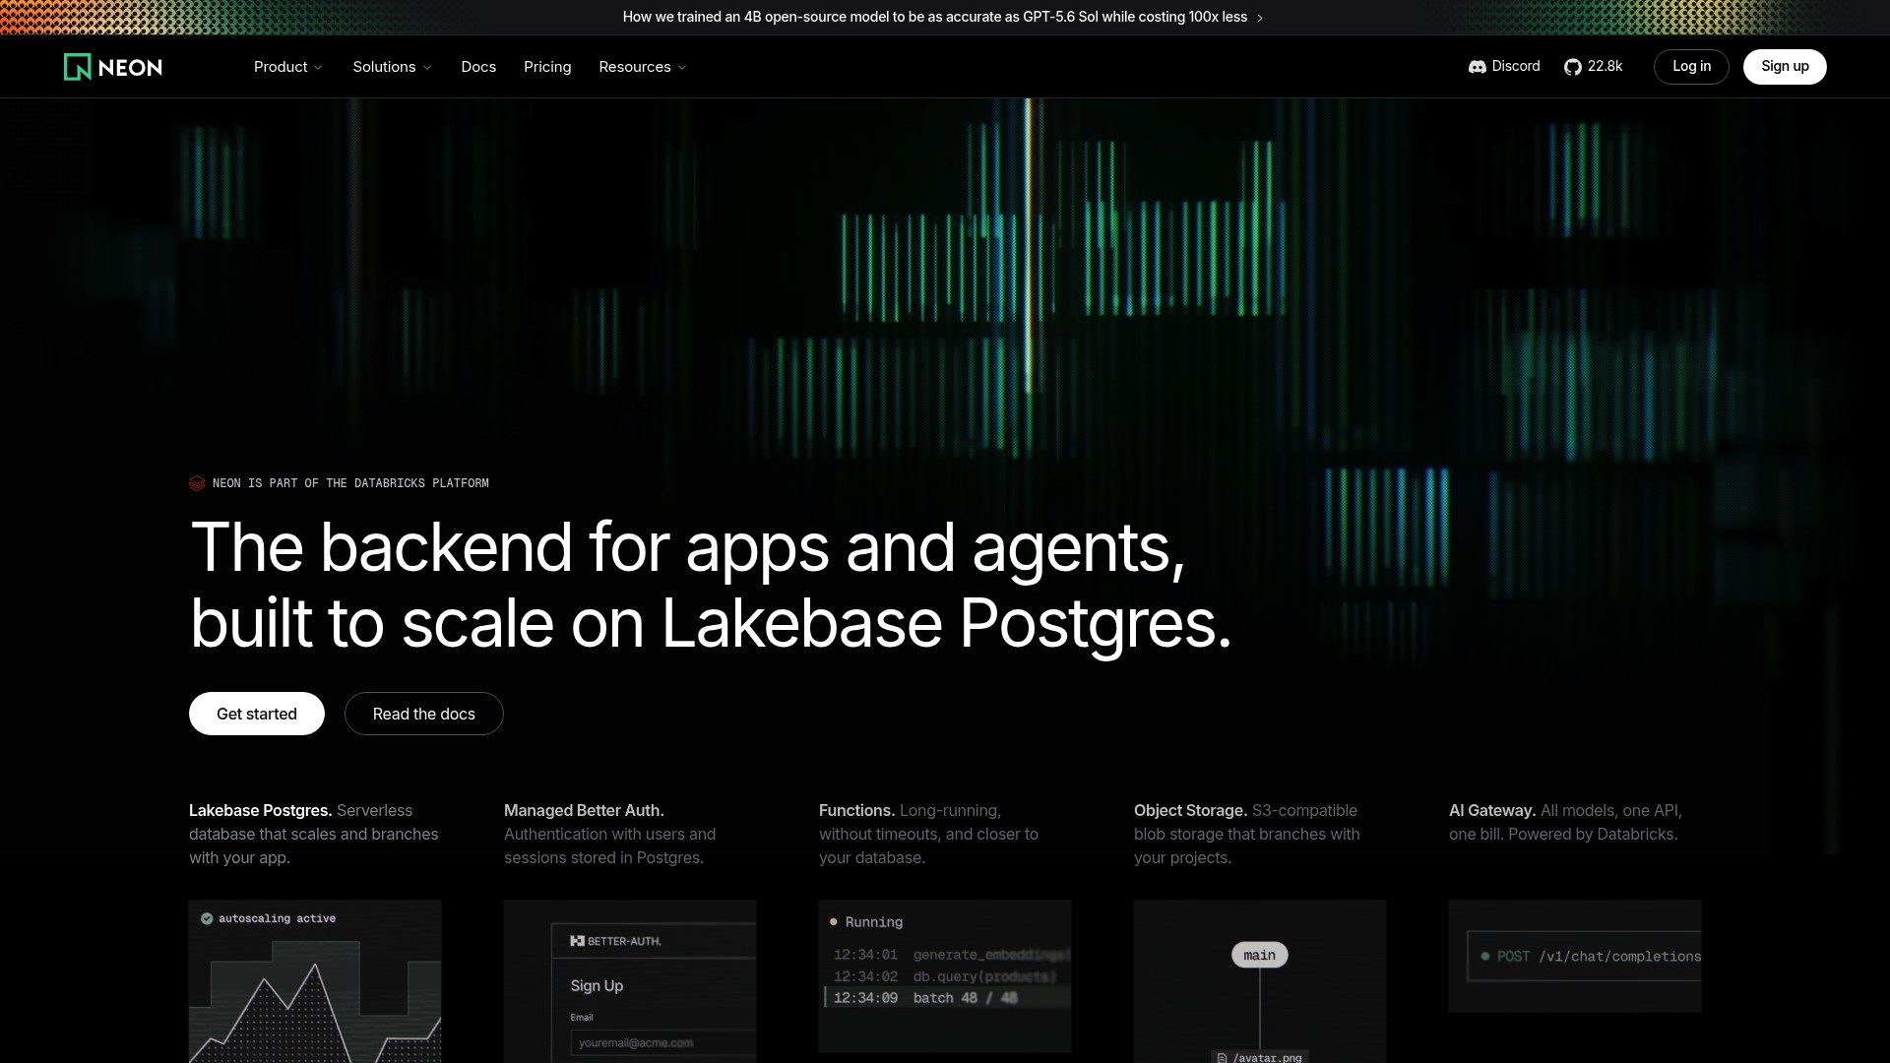Click the NEON wordmark to go home
1890x1063 pixels.
pyautogui.click(x=130, y=67)
